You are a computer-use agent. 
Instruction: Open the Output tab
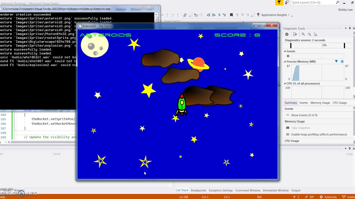296,190
